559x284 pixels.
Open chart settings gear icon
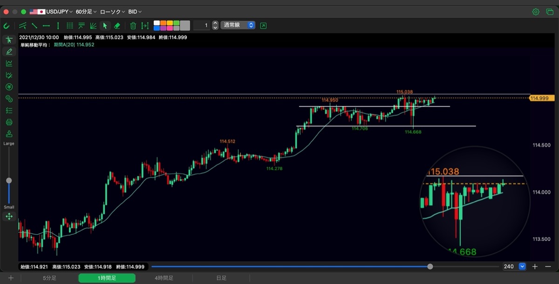tap(536, 12)
